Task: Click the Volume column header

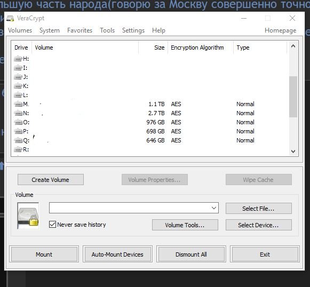Action: (85, 47)
